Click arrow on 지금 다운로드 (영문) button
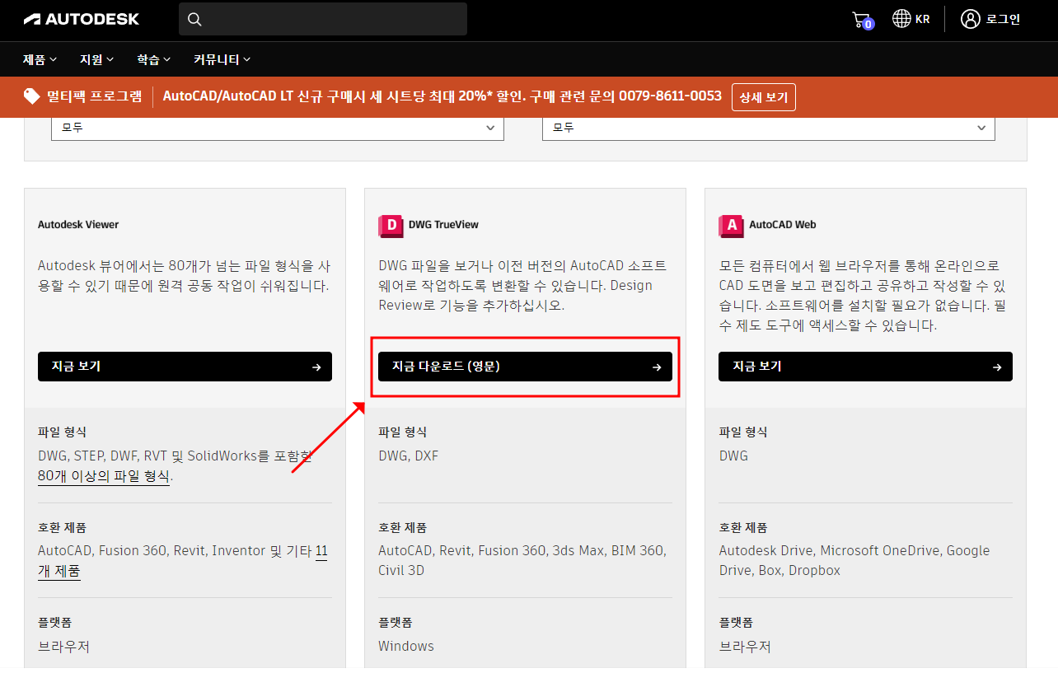Image resolution: width=1058 pixels, height=673 pixels. (x=657, y=367)
